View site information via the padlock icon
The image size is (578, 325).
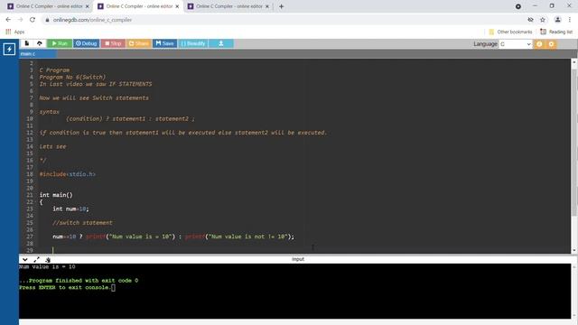pos(47,20)
